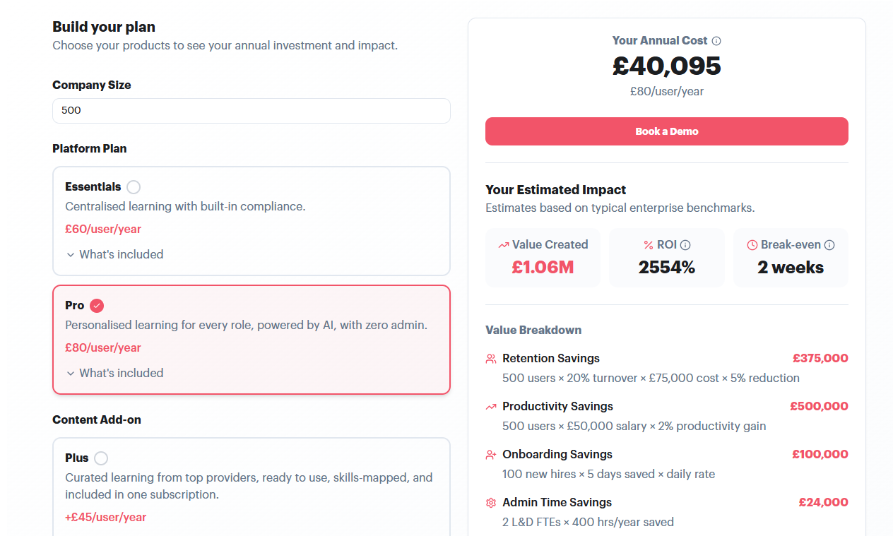Select the Pro plan radio button

(x=97, y=306)
